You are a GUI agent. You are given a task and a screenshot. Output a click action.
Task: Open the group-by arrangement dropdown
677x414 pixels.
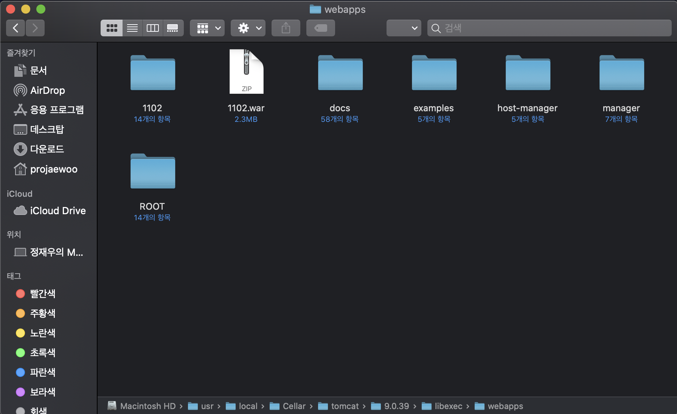[207, 28]
